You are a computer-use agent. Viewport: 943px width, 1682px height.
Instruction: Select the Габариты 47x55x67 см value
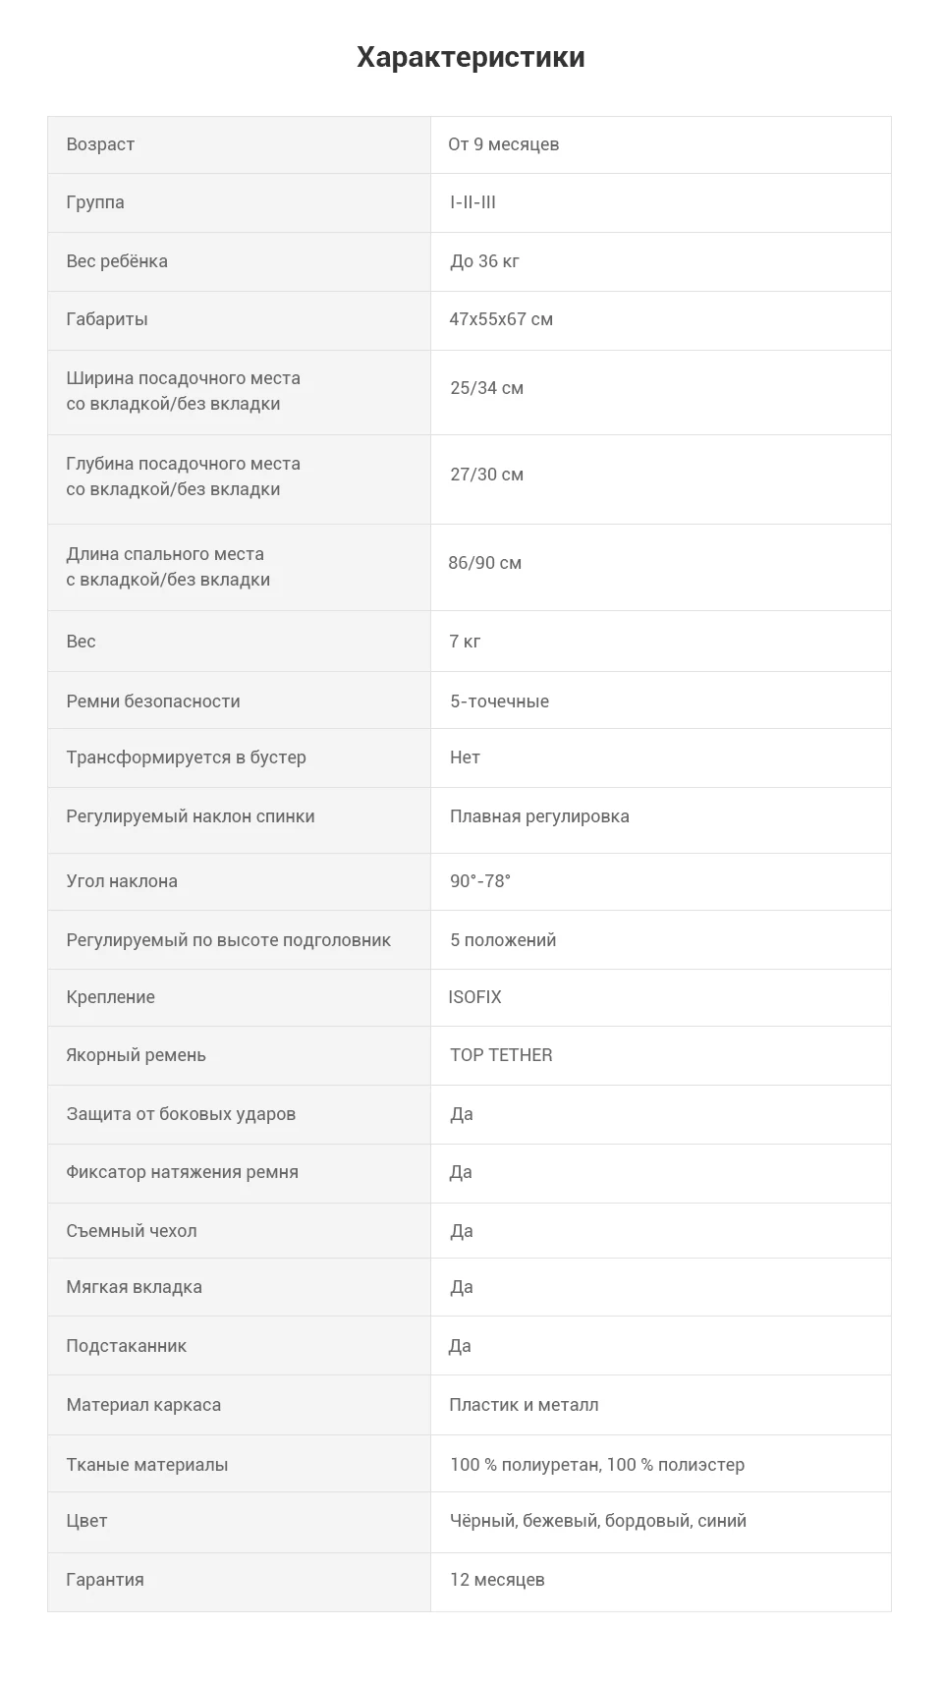(501, 319)
